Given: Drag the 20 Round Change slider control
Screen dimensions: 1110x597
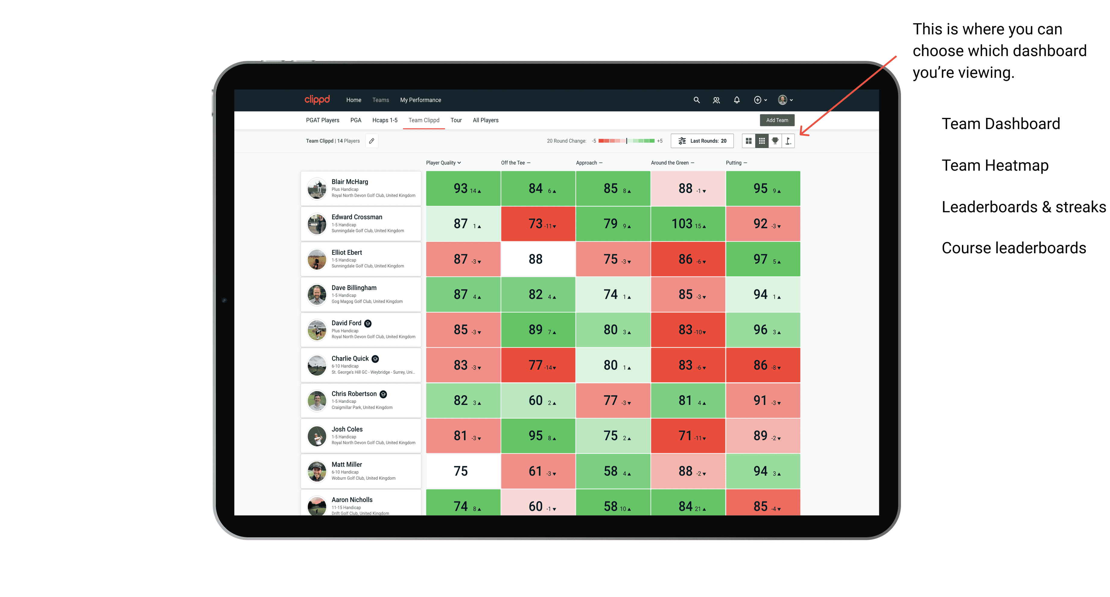Looking at the screenshot, I should (626, 143).
